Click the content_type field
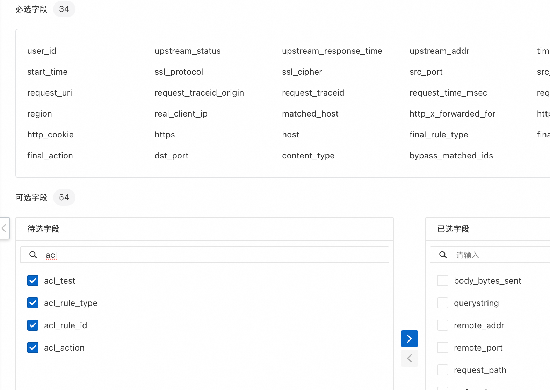 (x=308, y=156)
